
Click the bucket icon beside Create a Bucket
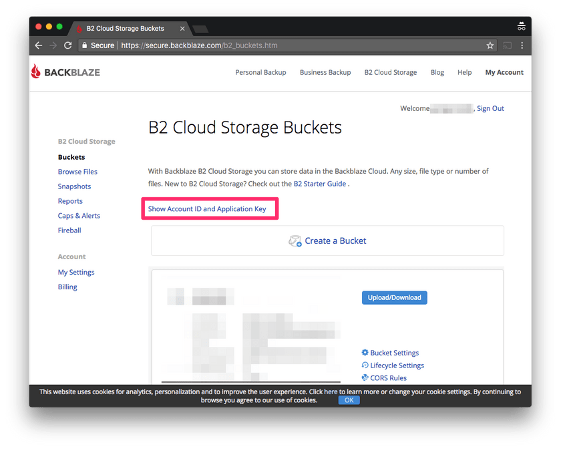[x=295, y=241]
